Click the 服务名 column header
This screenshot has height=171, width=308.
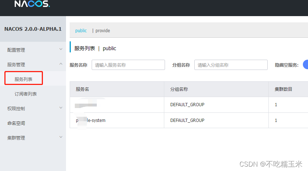tap(82, 89)
